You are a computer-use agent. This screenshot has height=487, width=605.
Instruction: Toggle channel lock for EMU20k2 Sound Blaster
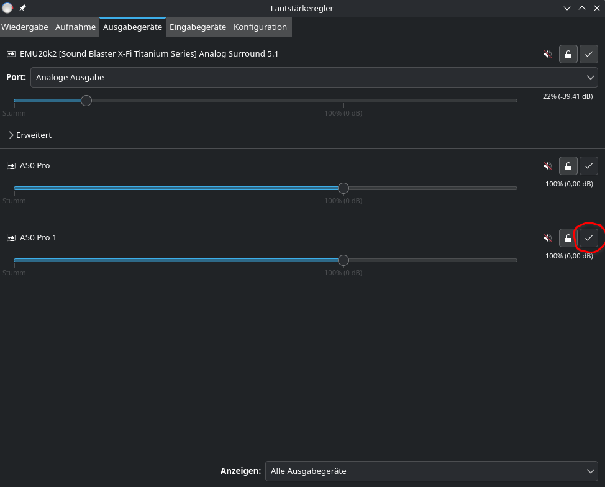[x=568, y=54]
